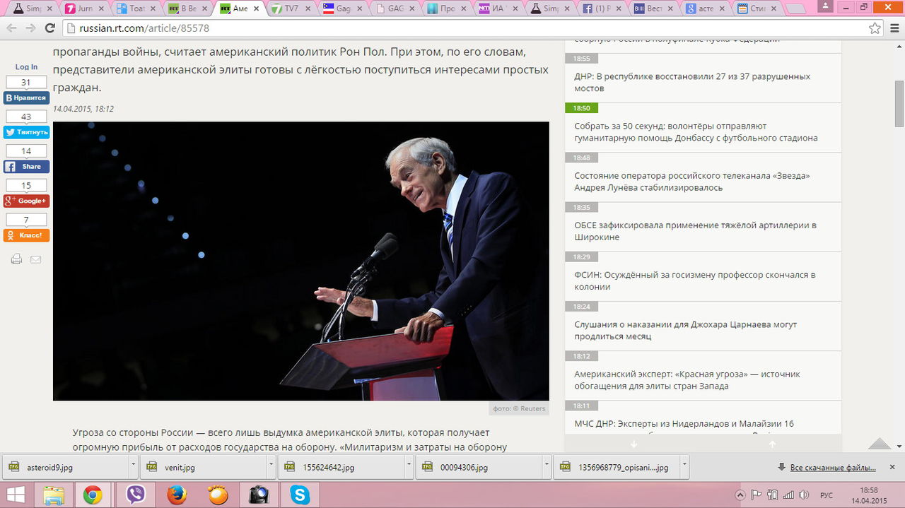
Task: Open the Chrome menu (hamburger icon)
Action: (894, 28)
